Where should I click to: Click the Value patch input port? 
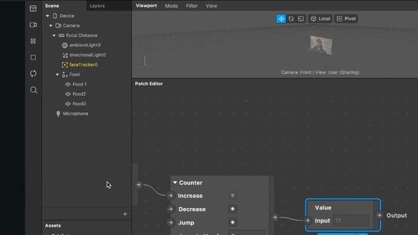coord(308,221)
